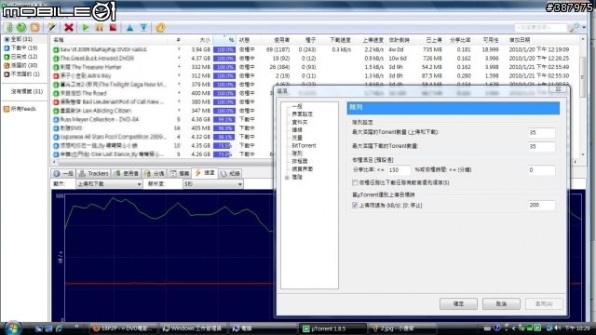
Task: Expand the 進階 tree node in options dialog
Action: tap(288, 178)
